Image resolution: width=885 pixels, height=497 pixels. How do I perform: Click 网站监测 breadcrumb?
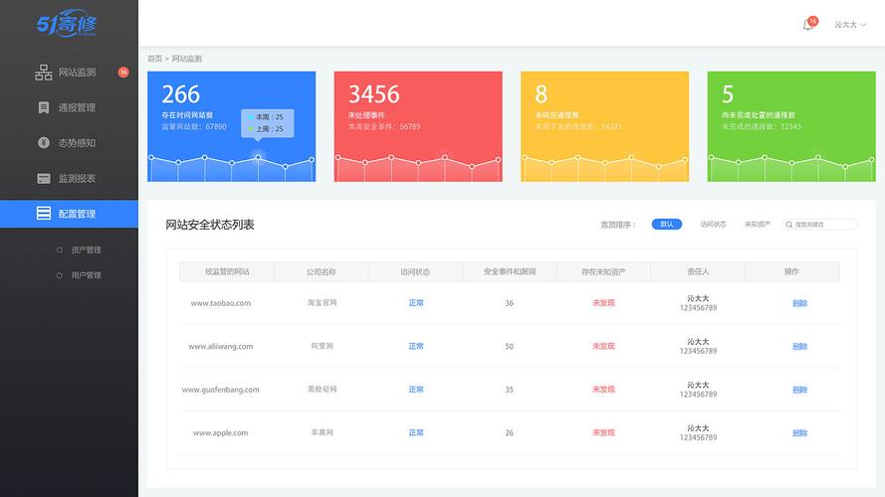coord(187,59)
